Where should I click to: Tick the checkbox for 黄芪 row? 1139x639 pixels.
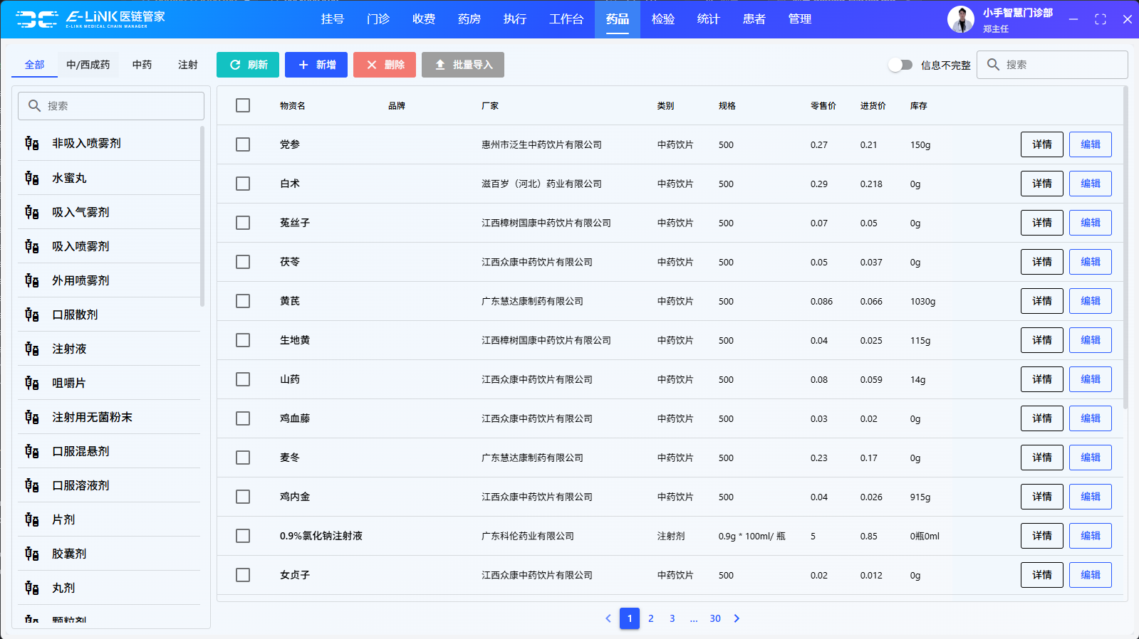(243, 301)
